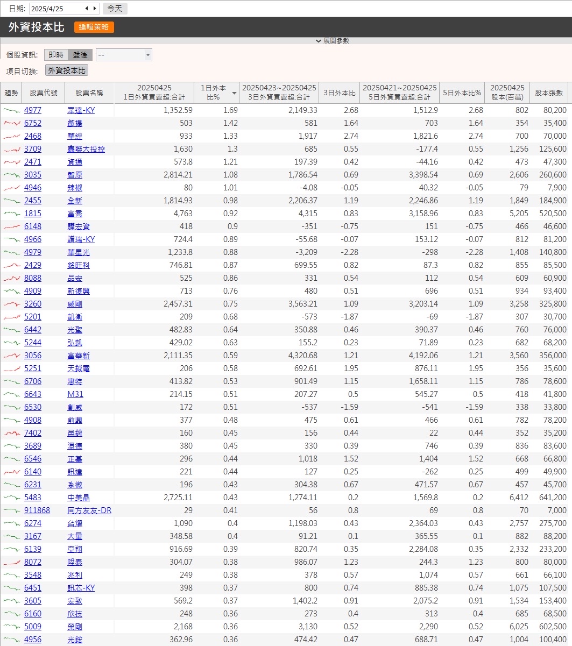This screenshot has height=646, width=572.
Task: Click the trend sparkline for stock 4977
Action: (11, 110)
